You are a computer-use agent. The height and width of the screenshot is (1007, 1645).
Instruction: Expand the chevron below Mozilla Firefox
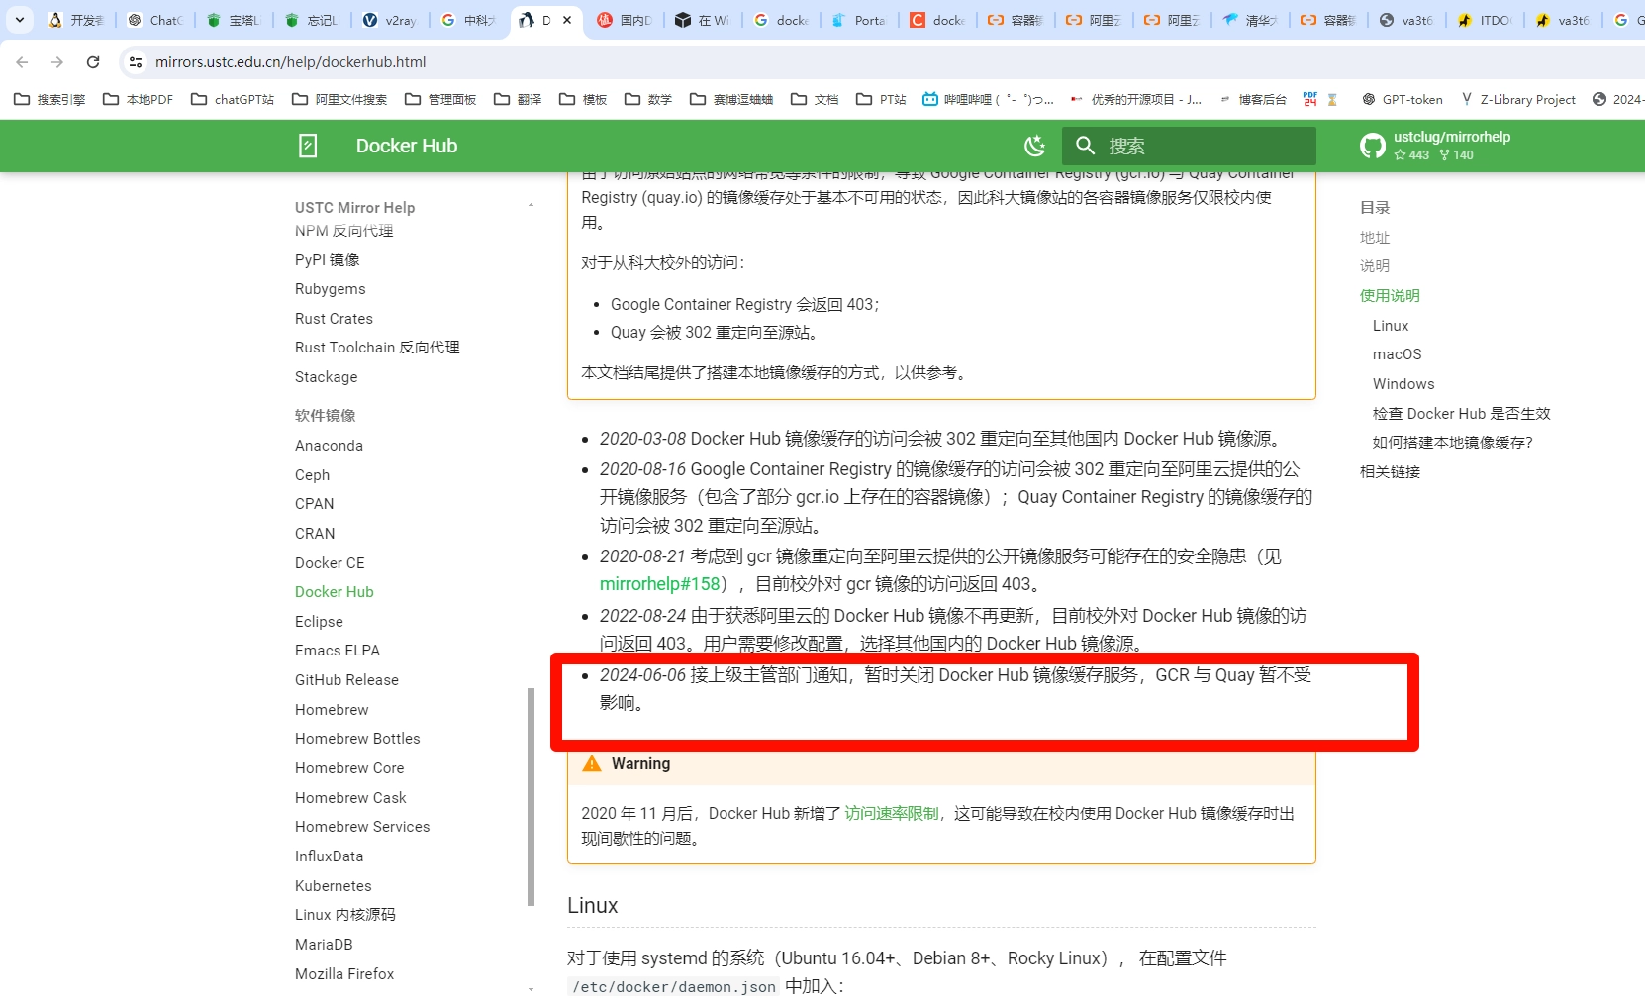[532, 991]
